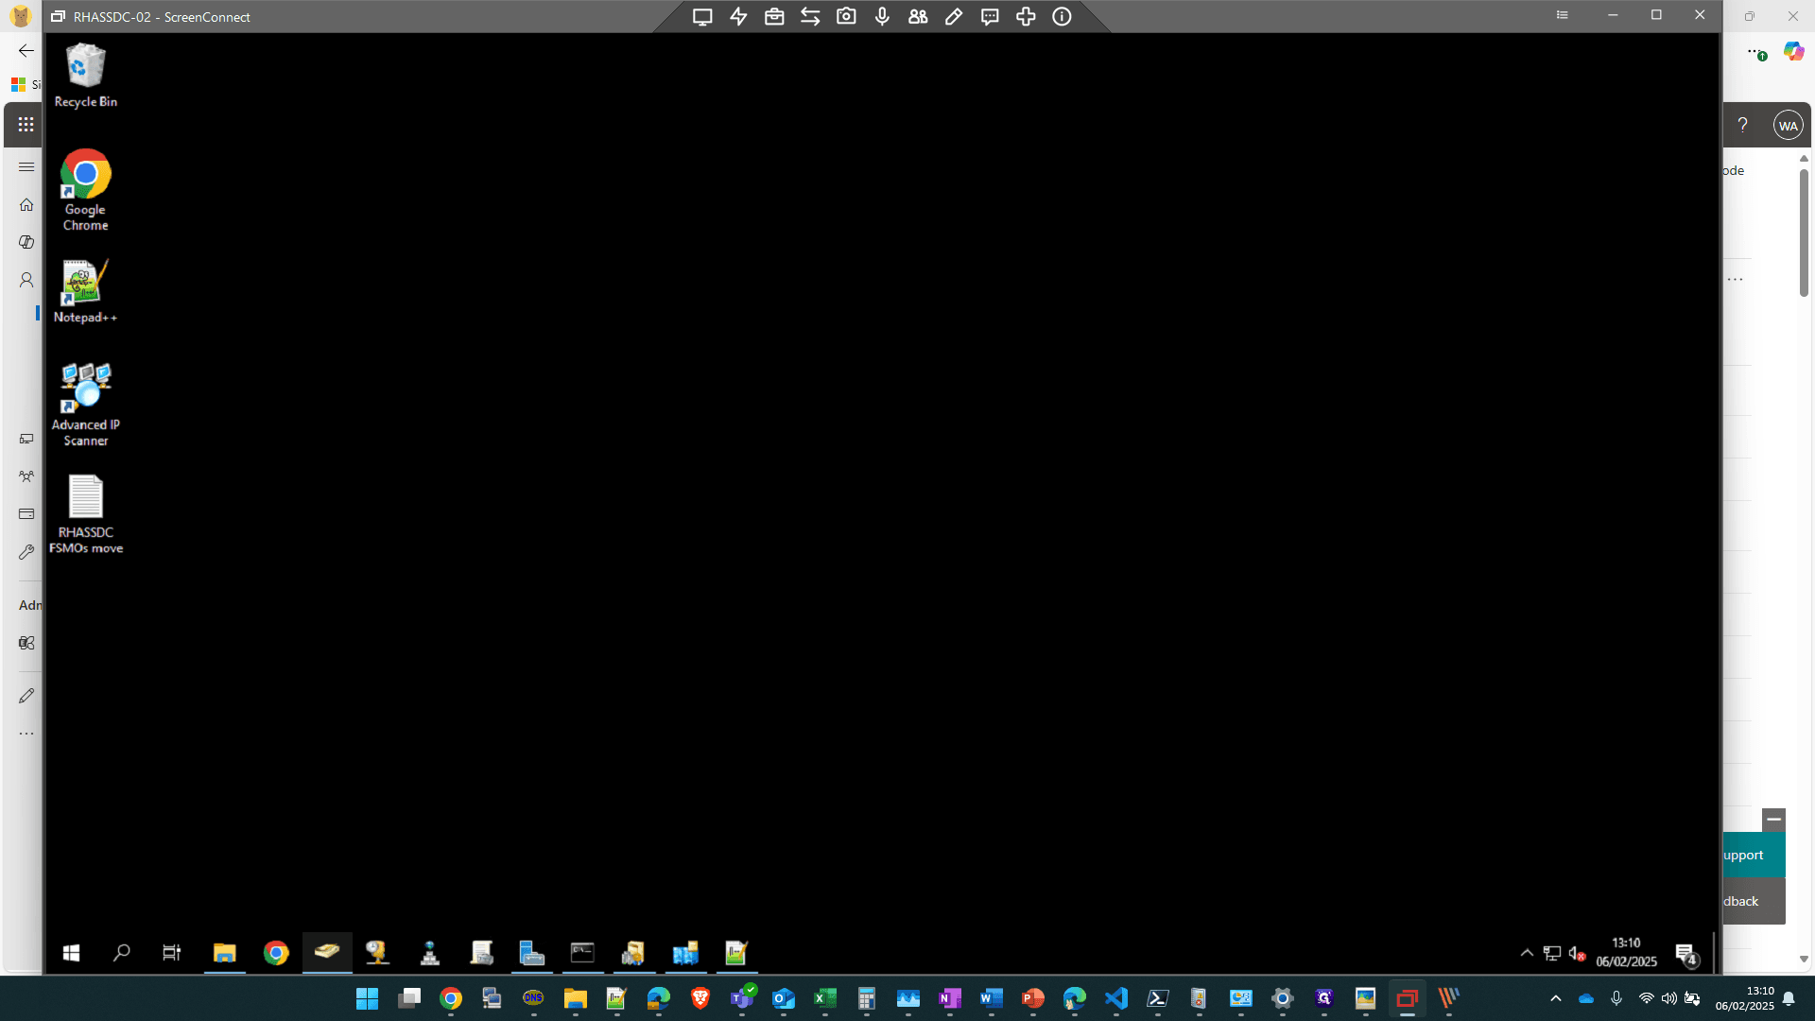This screenshot has width=1815, height=1021.
Task: Open local Windows 11 Start button
Action: coord(367,998)
